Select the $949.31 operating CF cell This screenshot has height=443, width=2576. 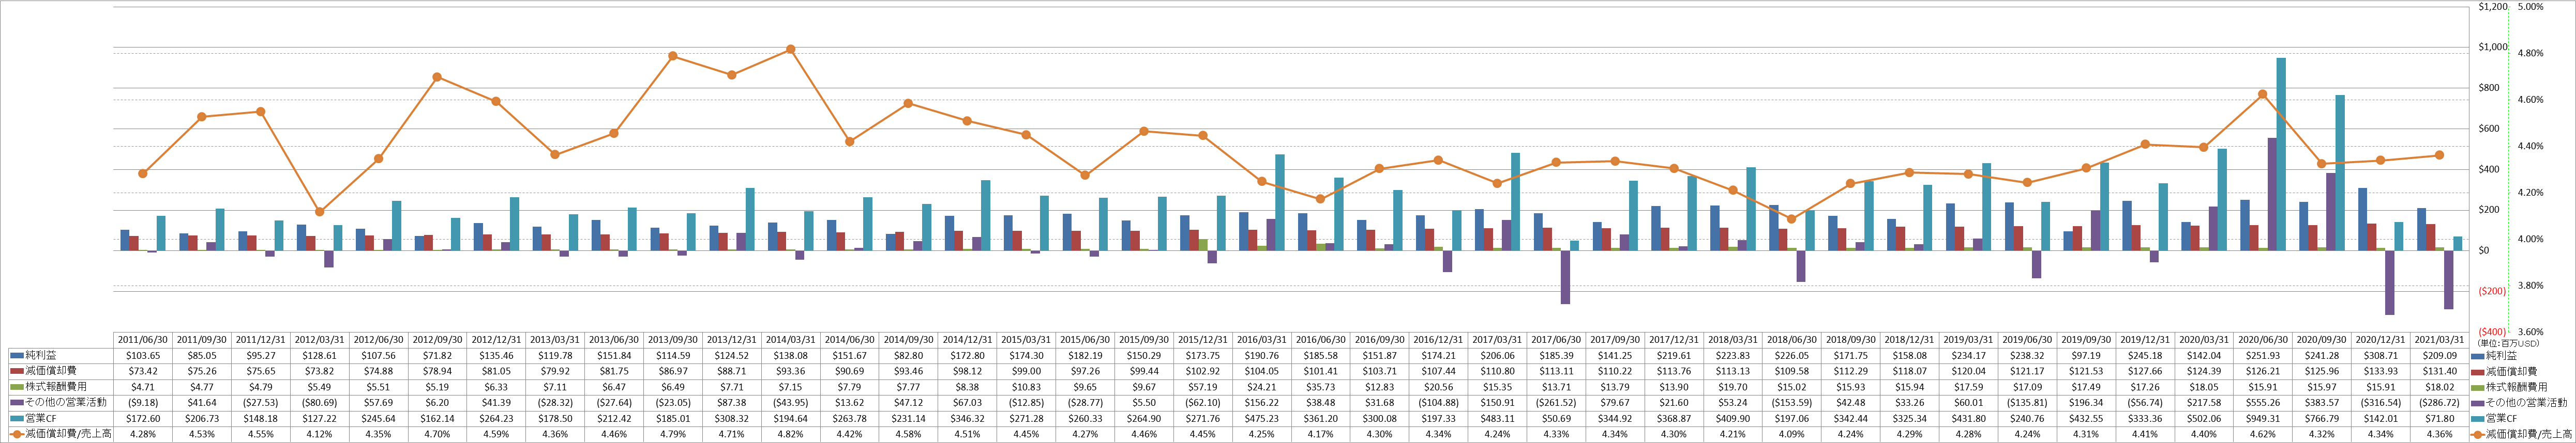tap(2264, 418)
